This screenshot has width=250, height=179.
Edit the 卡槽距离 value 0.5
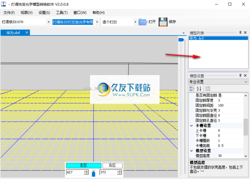pyautogui.click(x=230, y=146)
